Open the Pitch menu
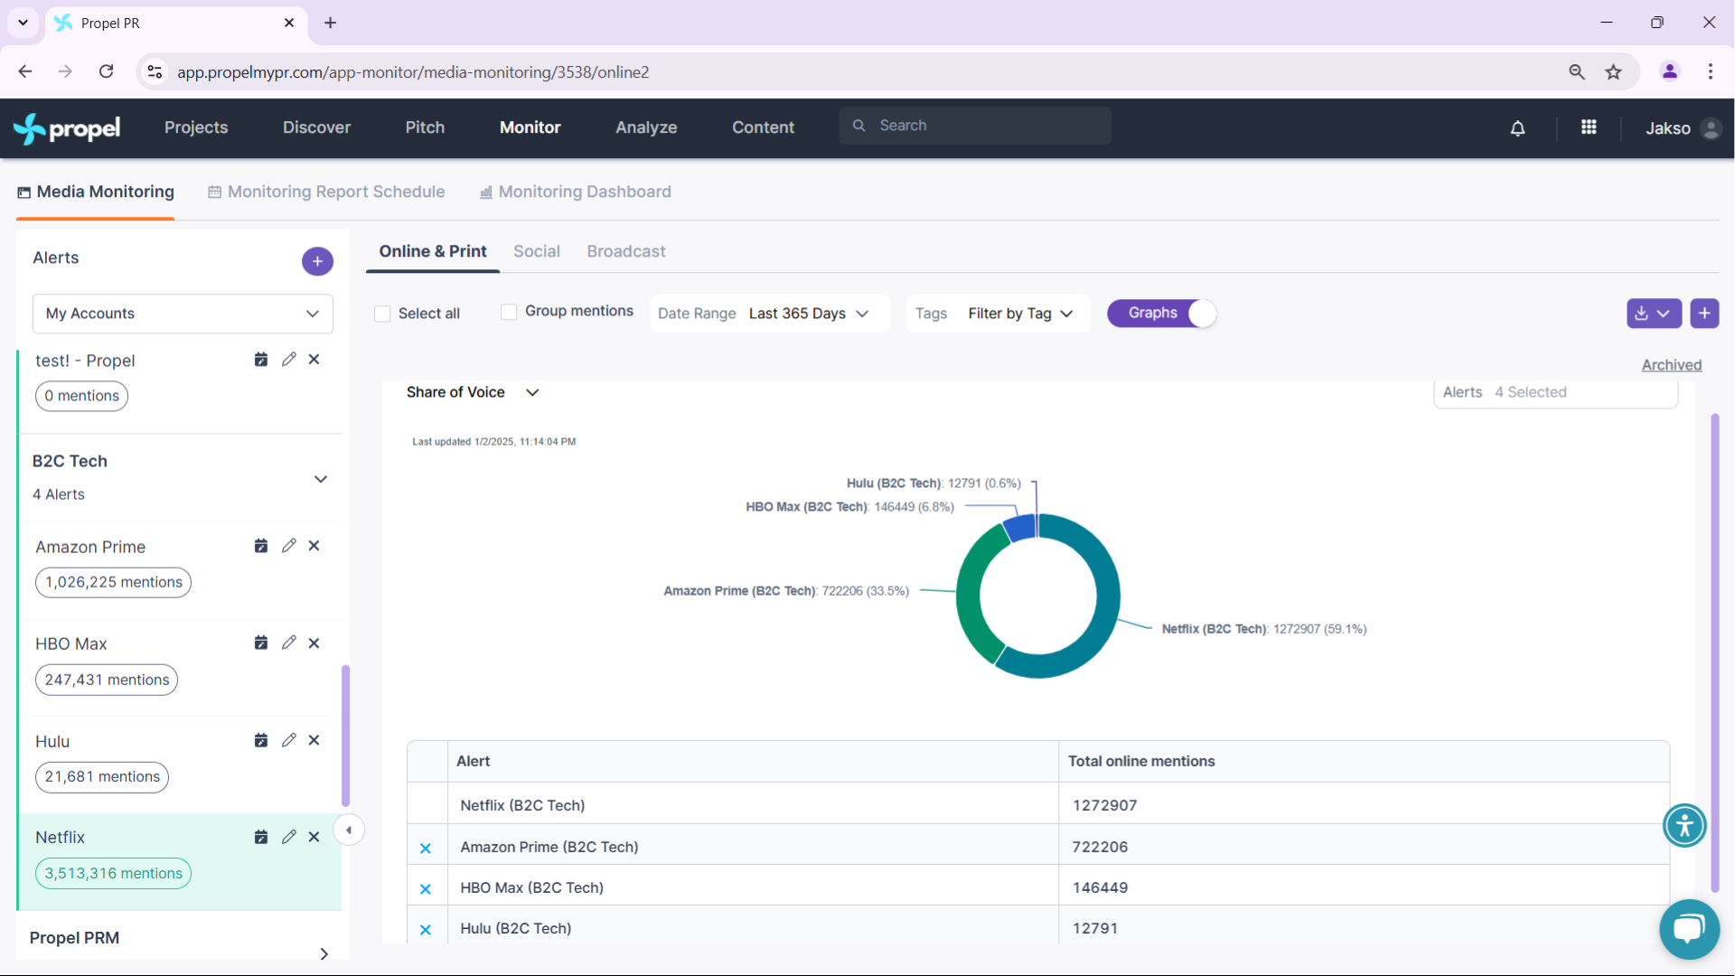1735x976 pixels. (x=425, y=127)
